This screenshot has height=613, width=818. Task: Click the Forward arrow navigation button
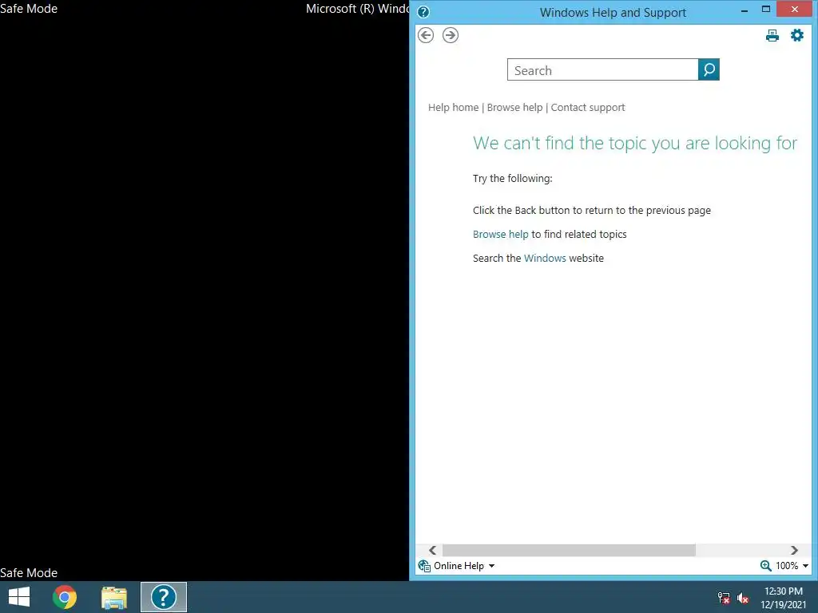[451, 35]
